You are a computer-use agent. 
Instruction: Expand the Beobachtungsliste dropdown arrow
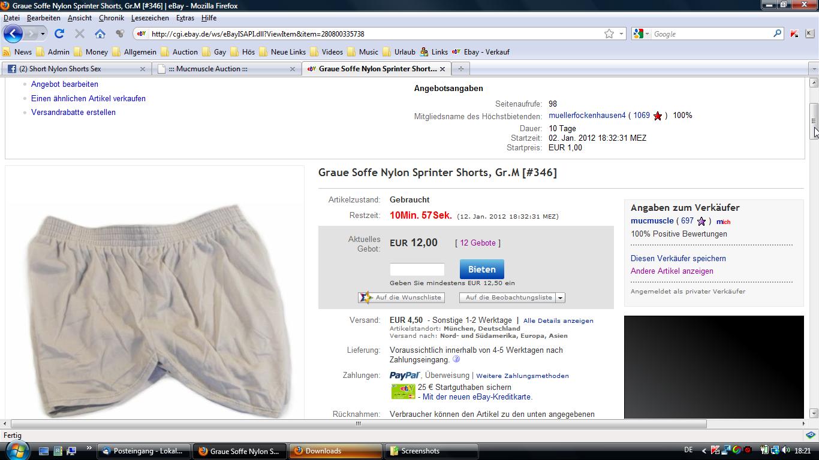560,298
